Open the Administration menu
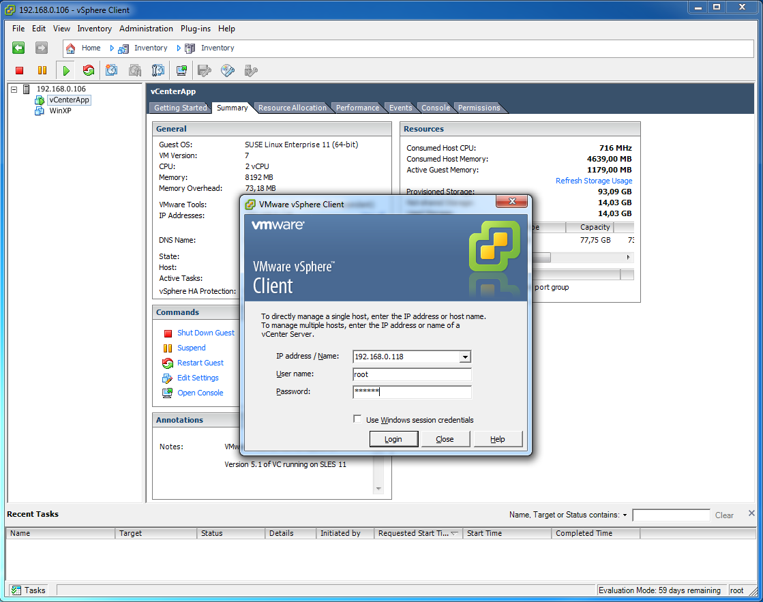This screenshot has width=763, height=602. [146, 29]
